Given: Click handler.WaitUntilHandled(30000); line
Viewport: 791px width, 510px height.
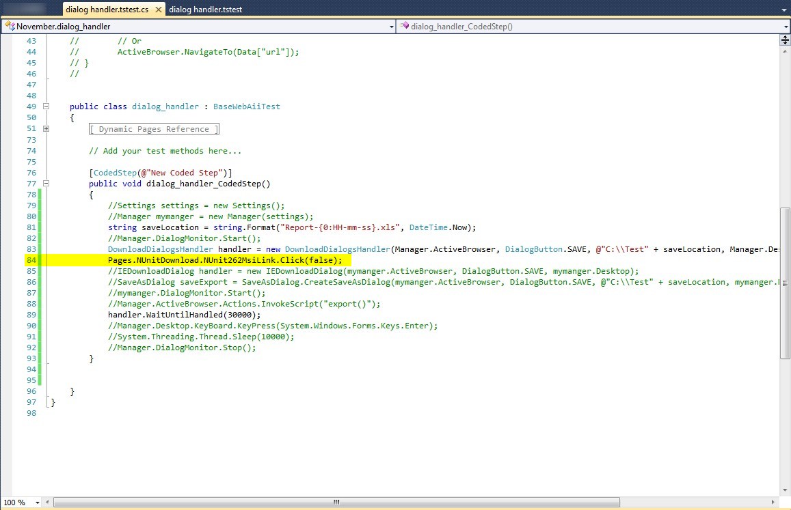Looking at the screenshot, I should click(x=184, y=315).
